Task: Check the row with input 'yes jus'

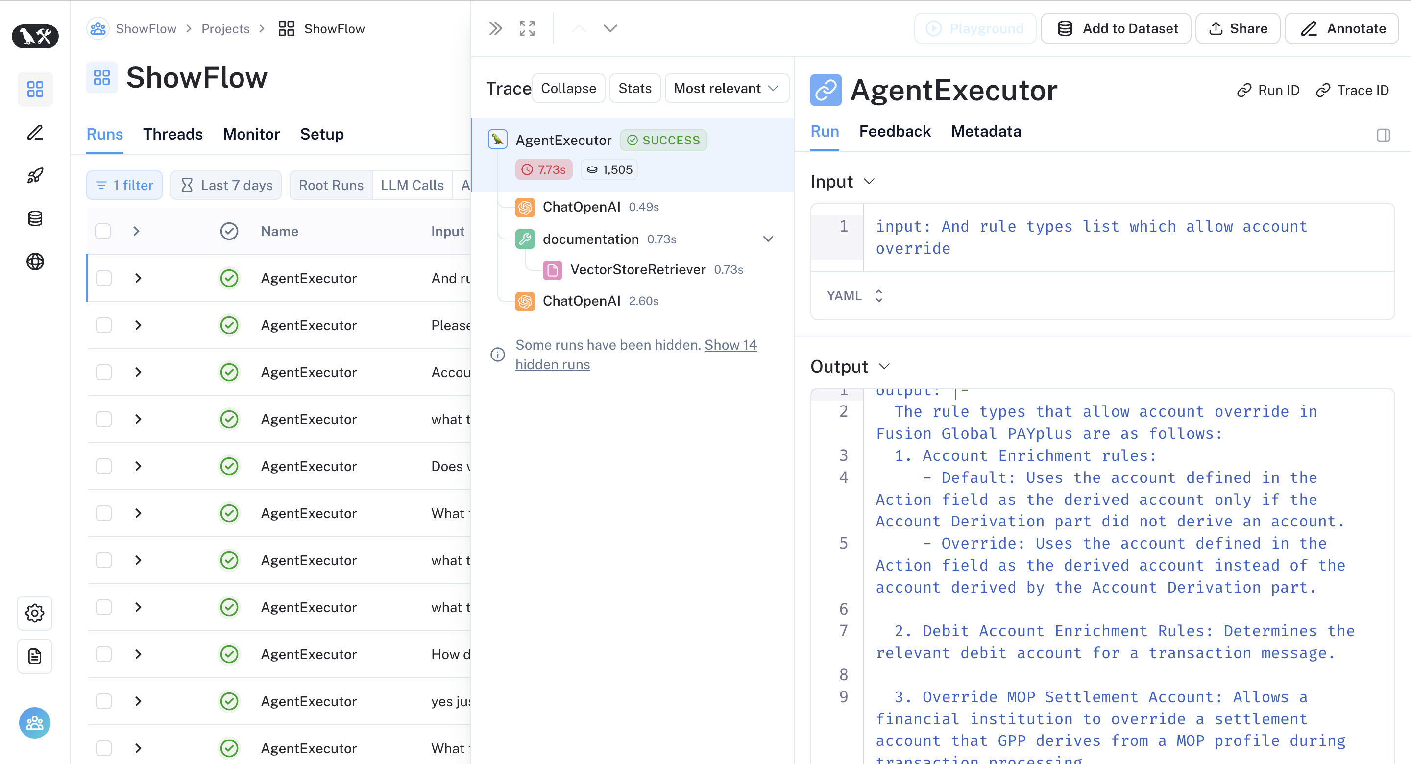Action: (x=103, y=702)
